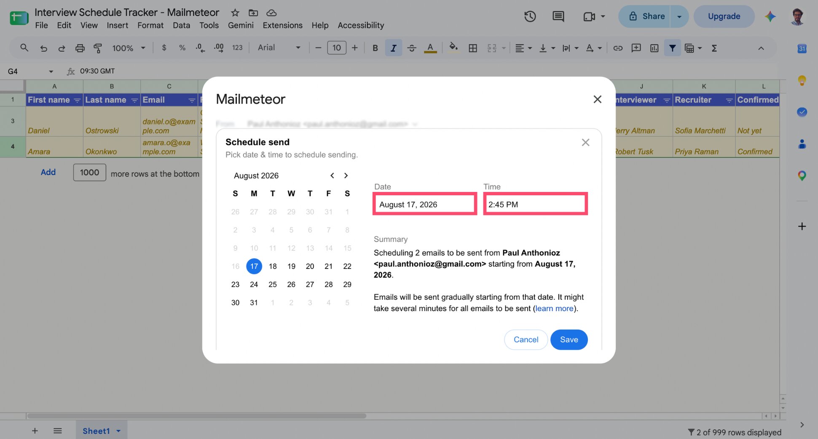
Task: Open the Data menu
Action: (181, 25)
